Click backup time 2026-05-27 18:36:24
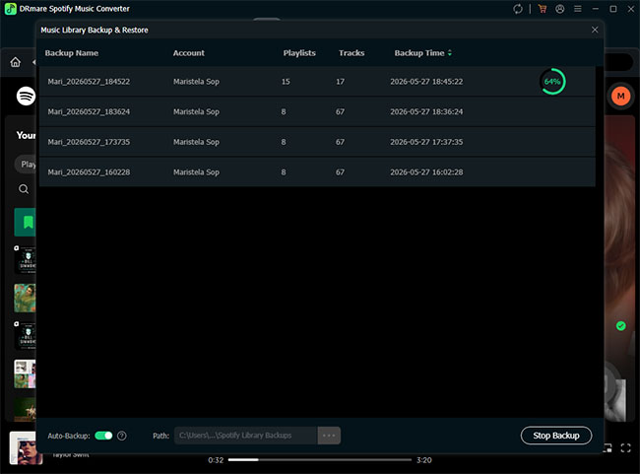 tap(426, 111)
